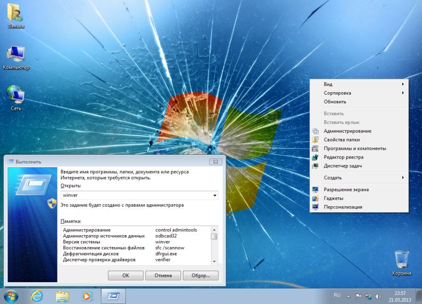Click the Обзор... browse button
The height and width of the screenshot is (304, 422).
pyautogui.click(x=200, y=276)
